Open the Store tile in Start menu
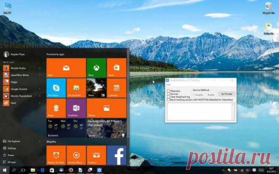 point(117,68)
